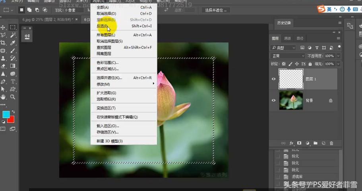Toggle lock image pixels brush icon
This screenshot has height=191, width=362.
point(290,64)
